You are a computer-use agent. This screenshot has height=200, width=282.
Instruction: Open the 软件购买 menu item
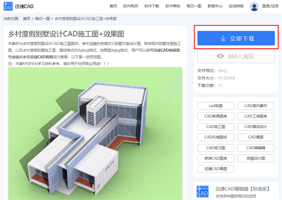(131, 6)
